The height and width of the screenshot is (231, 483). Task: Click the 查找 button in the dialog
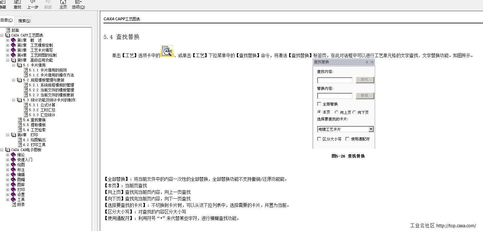pyautogui.click(x=364, y=80)
